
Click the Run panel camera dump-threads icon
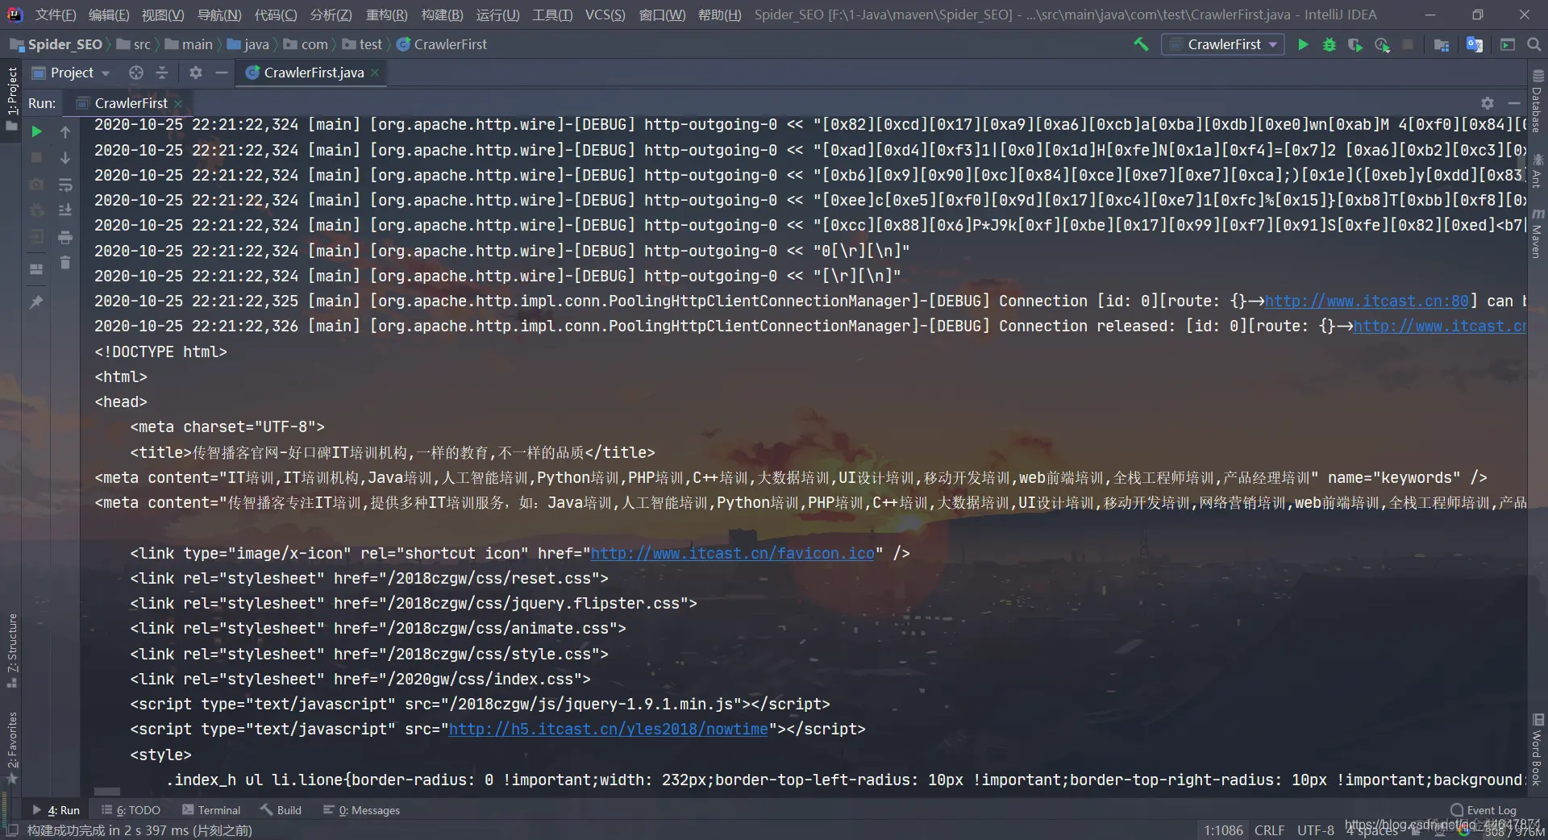click(36, 185)
